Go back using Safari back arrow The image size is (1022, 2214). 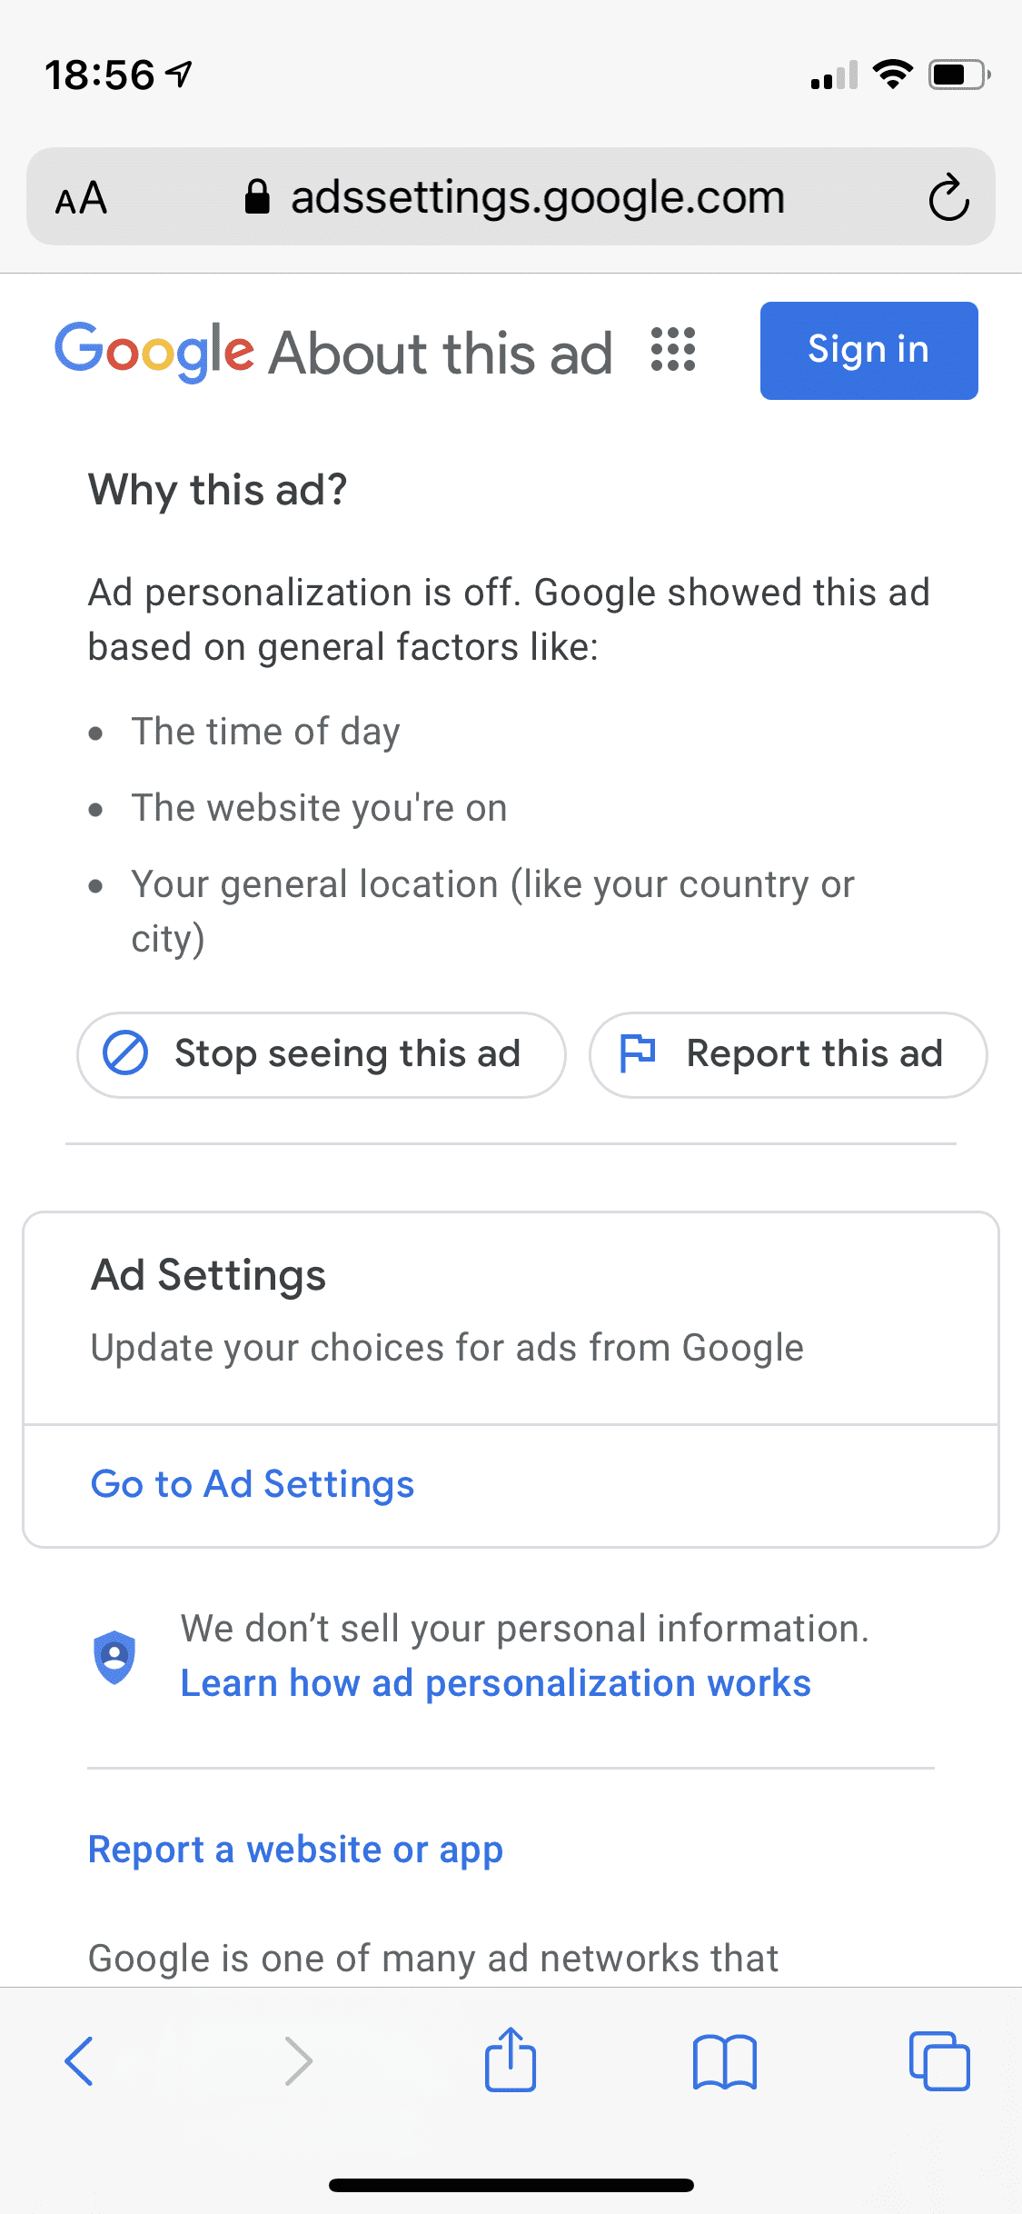(x=80, y=2060)
